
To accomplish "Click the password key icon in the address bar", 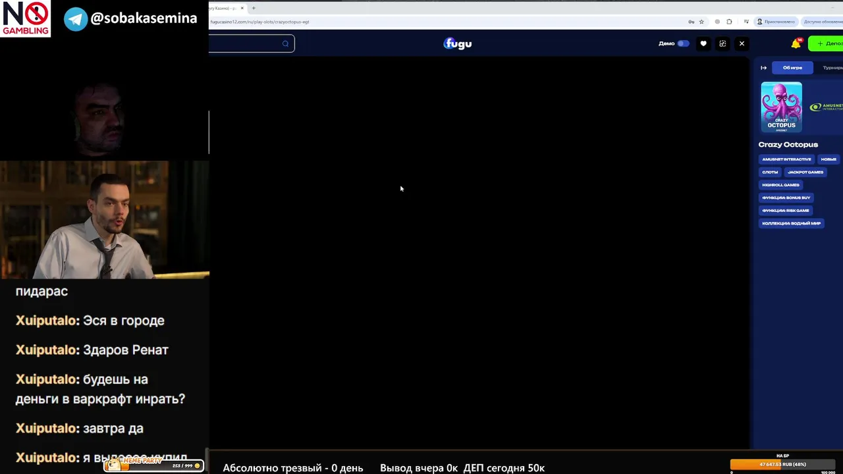I will 691,22.
